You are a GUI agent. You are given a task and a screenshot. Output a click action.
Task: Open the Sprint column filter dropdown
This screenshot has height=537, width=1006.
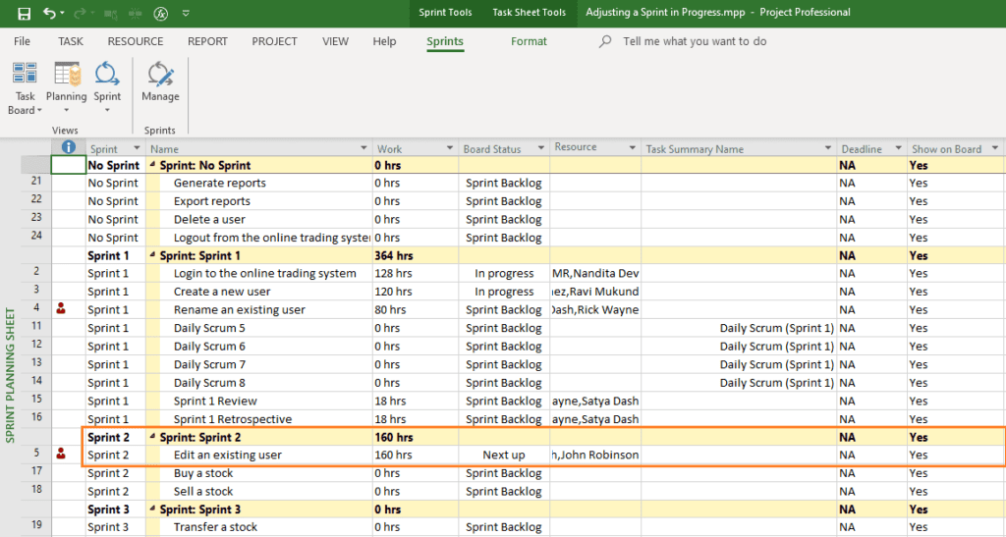pyautogui.click(x=136, y=148)
